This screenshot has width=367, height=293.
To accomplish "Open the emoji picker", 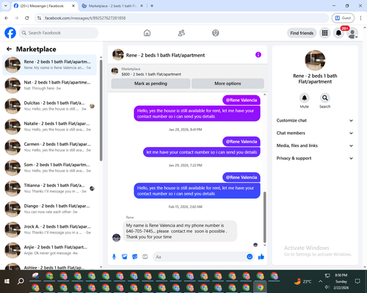I will pyautogui.click(x=250, y=256).
